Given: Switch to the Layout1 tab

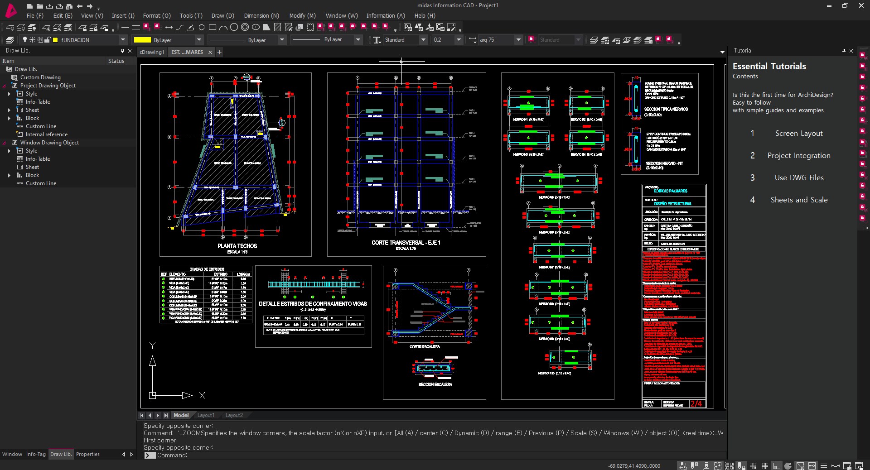Looking at the screenshot, I should tap(206, 415).
